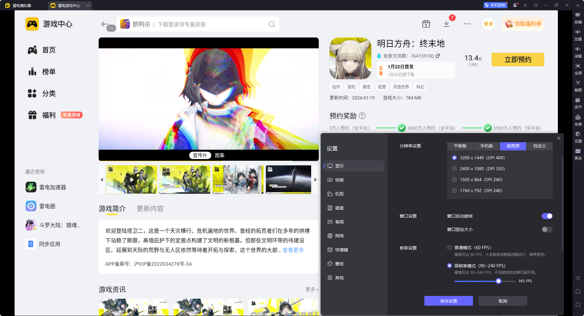
Task: Switch to 图集 gallery tab
Action: 220,155
